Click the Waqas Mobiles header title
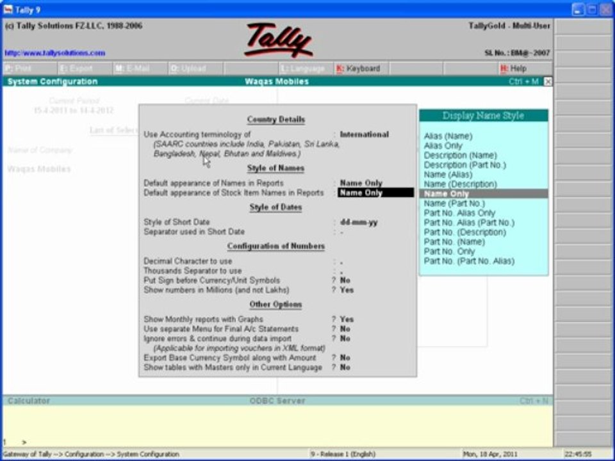615x461 pixels. tap(277, 81)
